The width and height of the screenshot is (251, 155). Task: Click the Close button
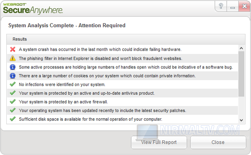point(218,142)
